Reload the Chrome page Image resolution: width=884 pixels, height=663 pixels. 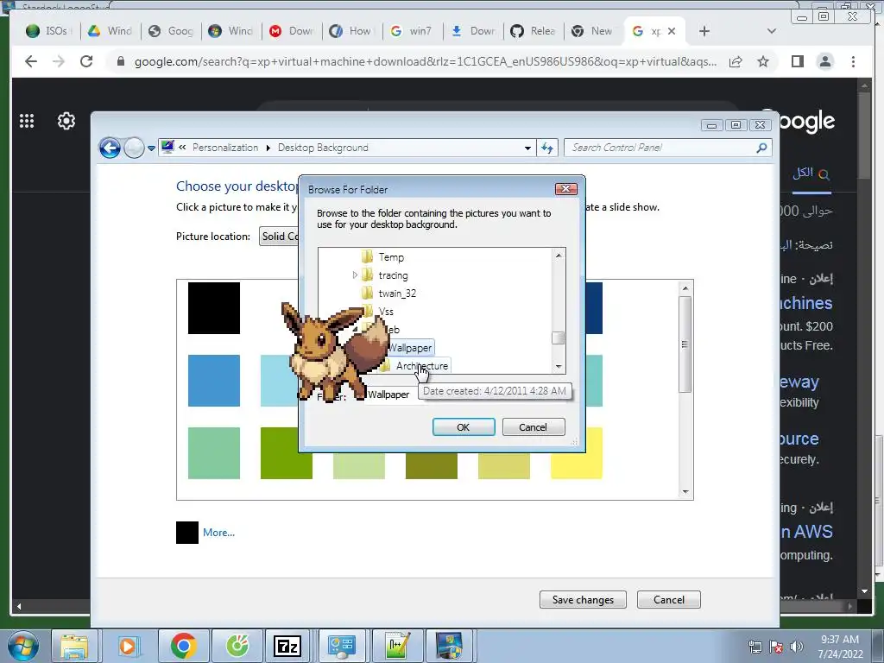pos(86,61)
